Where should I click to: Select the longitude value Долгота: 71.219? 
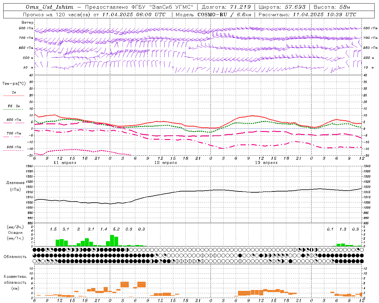point(226,7)
